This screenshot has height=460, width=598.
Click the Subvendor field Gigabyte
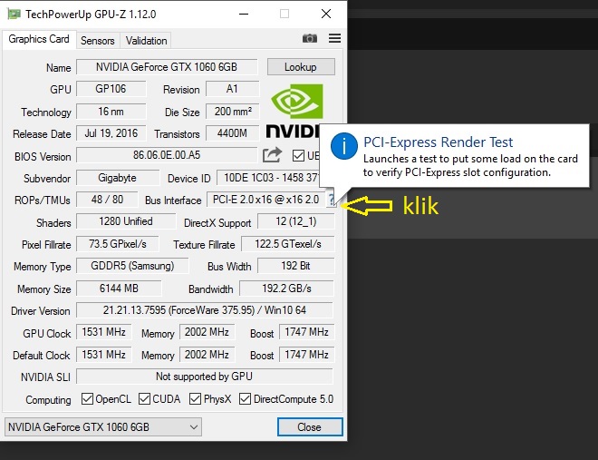pyautogui.click(x=118, y=178)
